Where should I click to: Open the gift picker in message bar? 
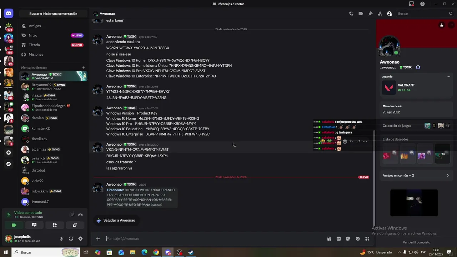[x=329, y=239]
